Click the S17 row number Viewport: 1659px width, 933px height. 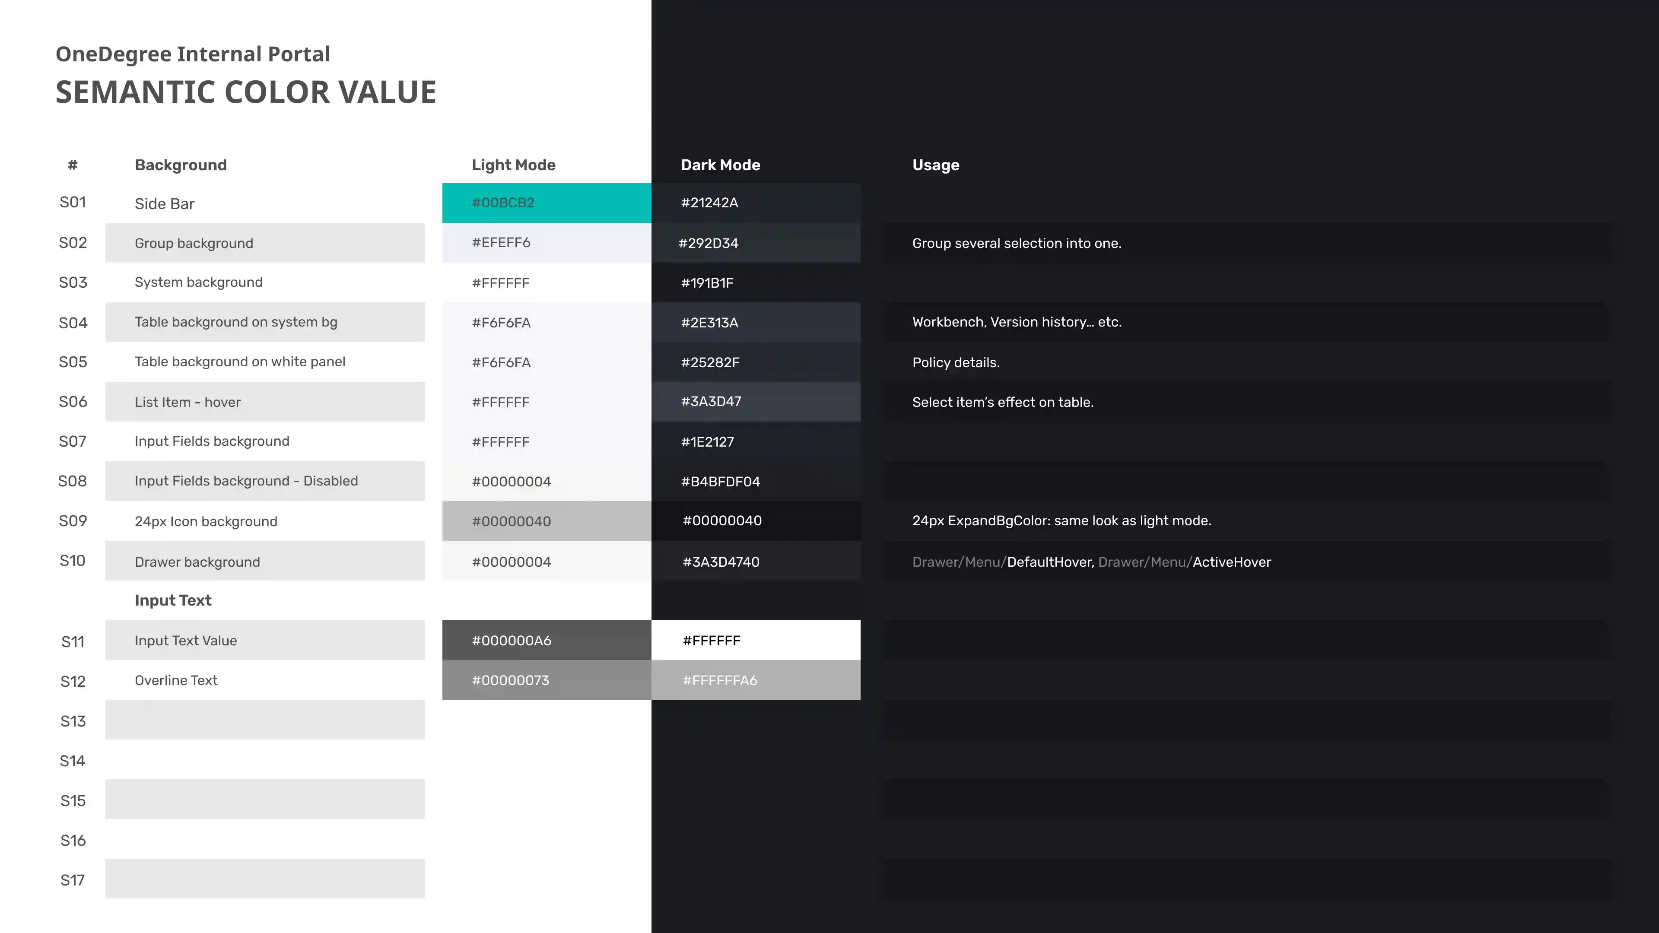coord(73,880)
